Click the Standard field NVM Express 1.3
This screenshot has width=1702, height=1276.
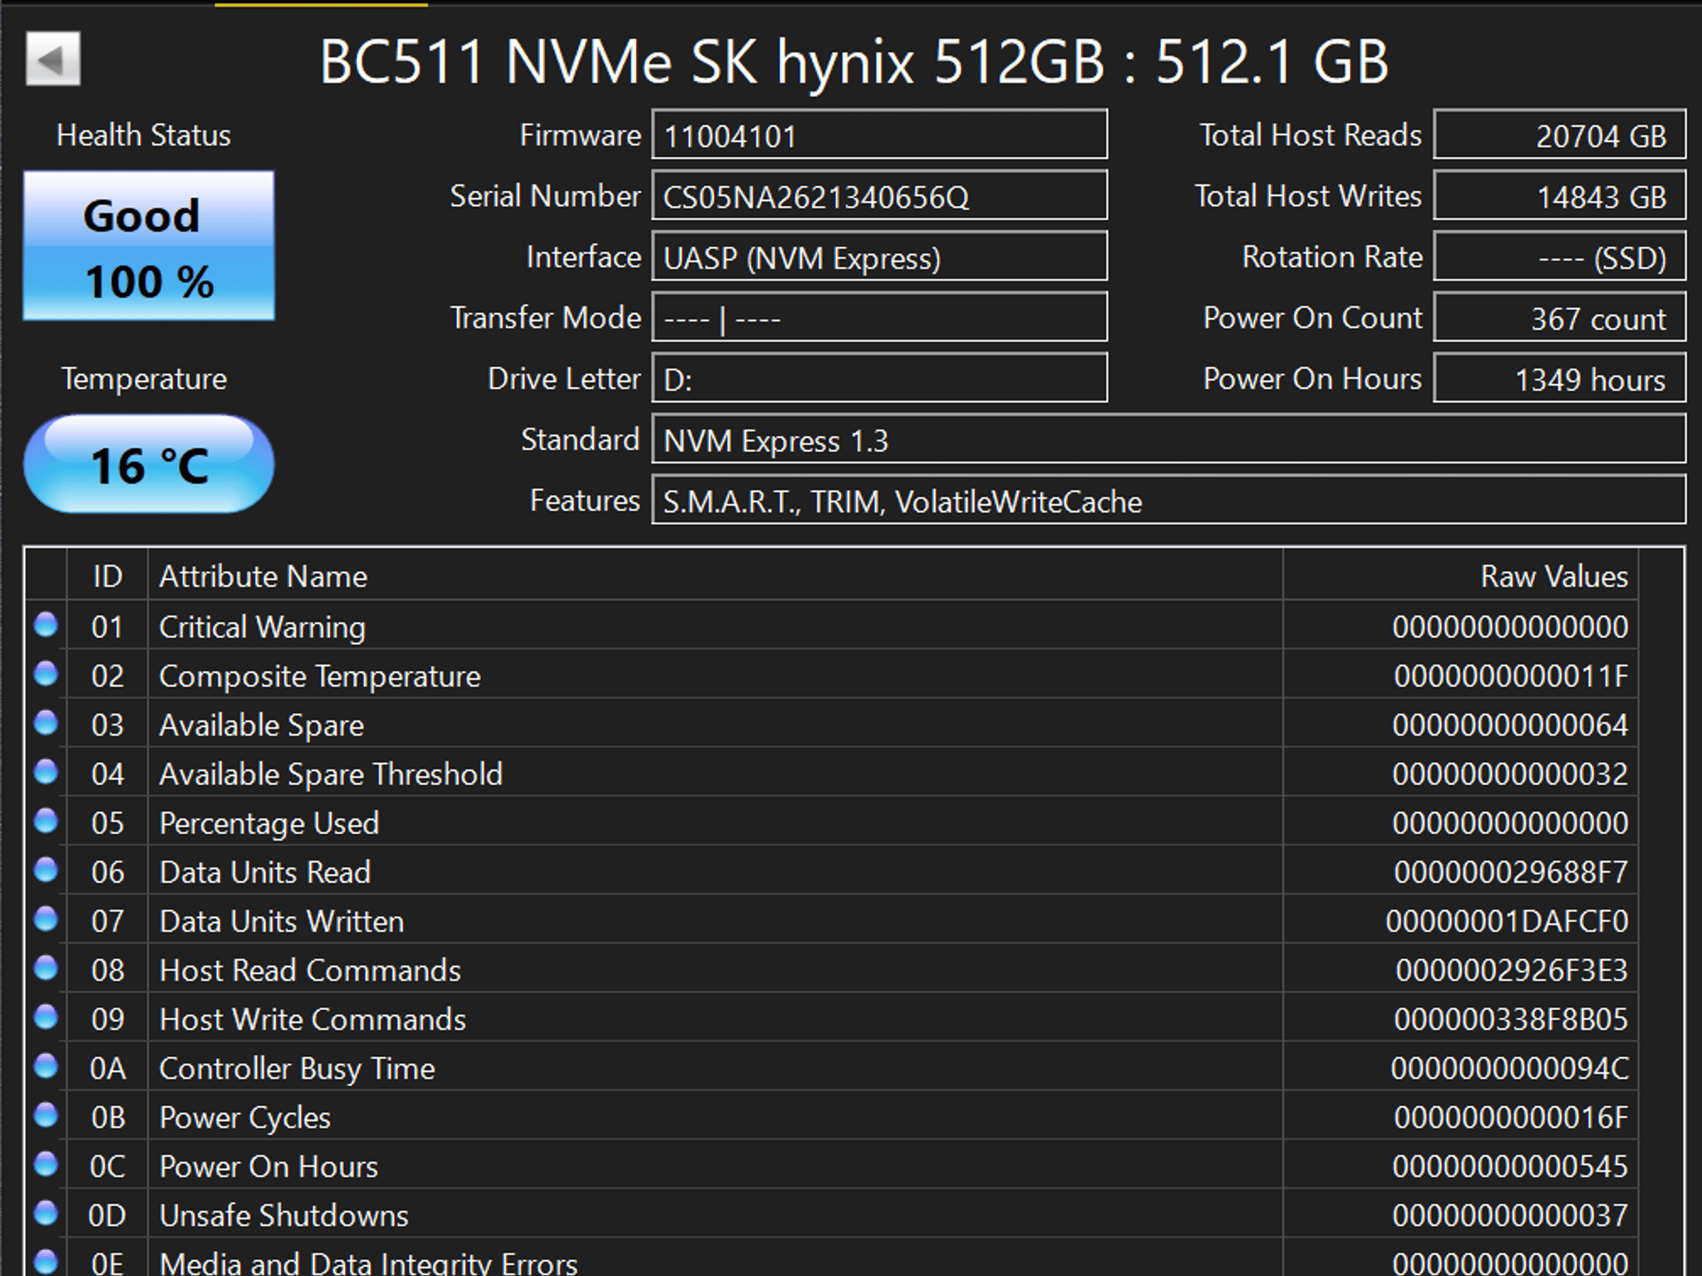pos(1168,439)
